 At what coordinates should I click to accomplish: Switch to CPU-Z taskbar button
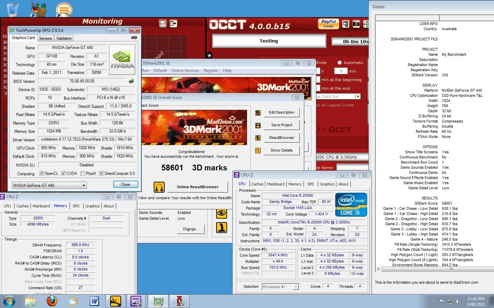pos(136,301)
